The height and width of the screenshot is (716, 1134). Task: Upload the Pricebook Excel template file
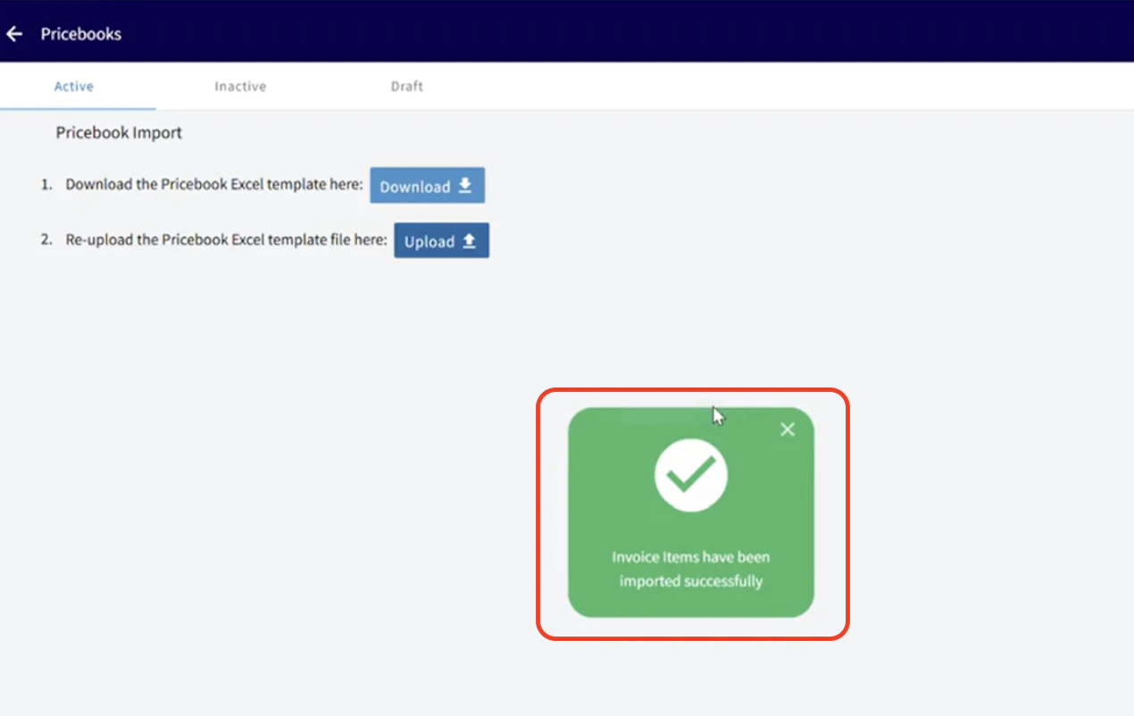441,241
